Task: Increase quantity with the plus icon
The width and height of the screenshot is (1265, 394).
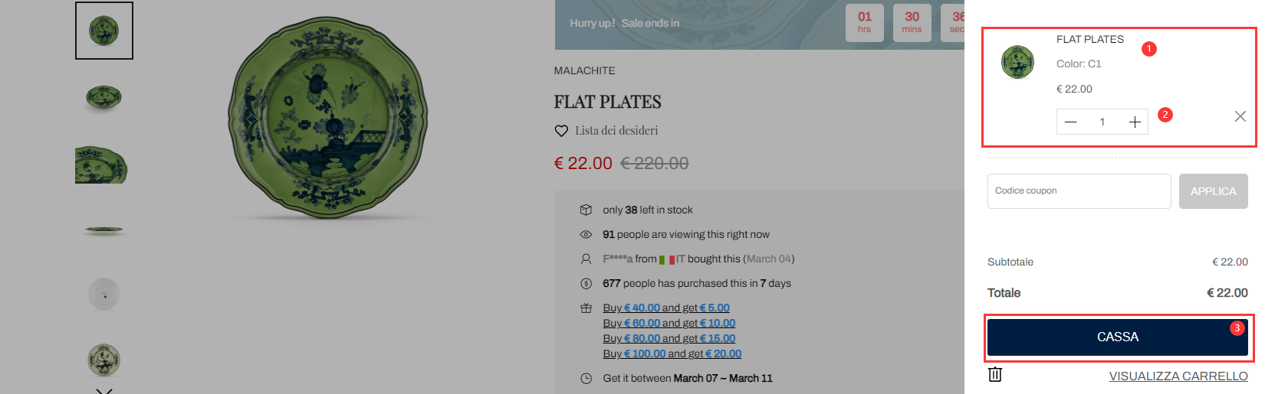Action: coord(1135,122)
